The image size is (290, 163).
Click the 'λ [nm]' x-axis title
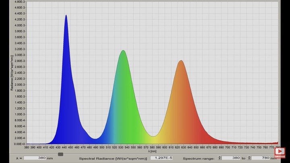[x=152, y=151]
